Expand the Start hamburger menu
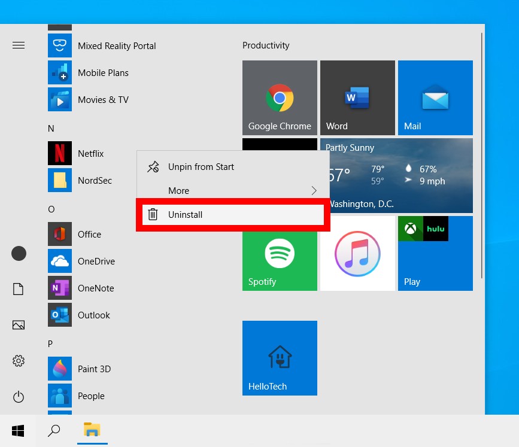This screenshot has width=519, height=447. tap(19, 45)
